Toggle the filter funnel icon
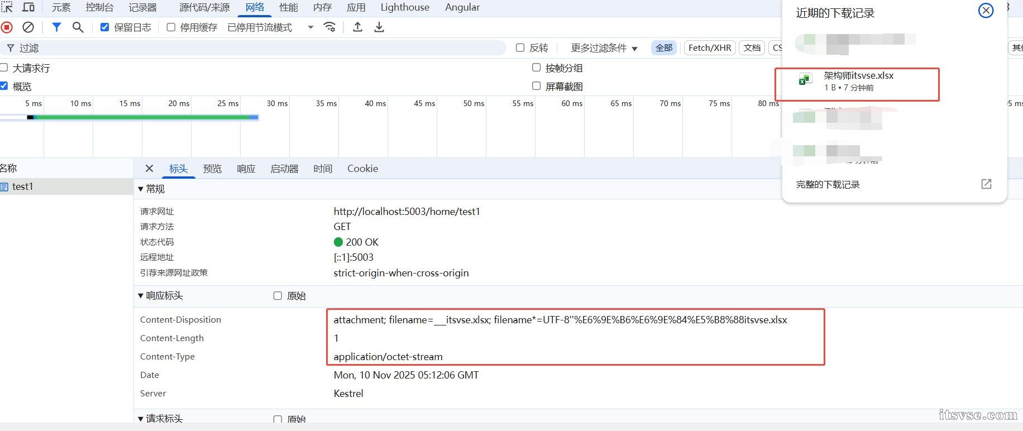The image size is (1023, 431). click(x=56, y=27)
